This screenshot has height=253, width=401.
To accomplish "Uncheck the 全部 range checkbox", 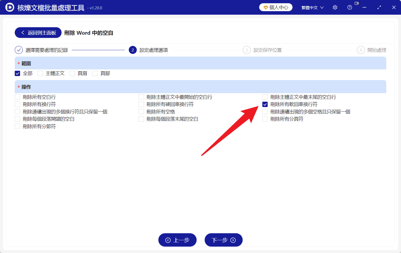I will click(x=17, y=73).
